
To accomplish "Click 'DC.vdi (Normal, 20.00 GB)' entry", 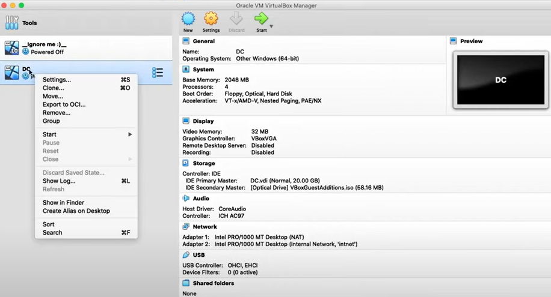I will click(285, 181).
